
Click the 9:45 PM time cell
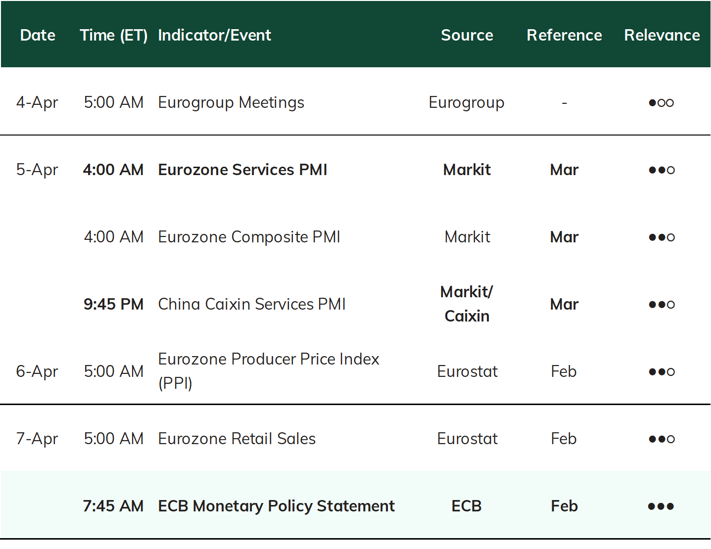pyautogui.click(x=113, y=304)
